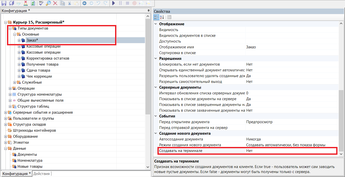The height and width of the screenshot is (177, 345).
Task: Click the Property Pages icon in Свойства
Action: point(169,17)
